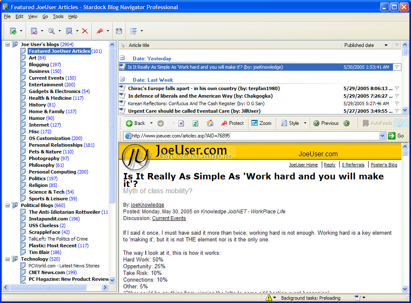This screenshot has height=303, width=411.
Task: Click the red X delete icon in main toolbar
Action: coord(85,31)
